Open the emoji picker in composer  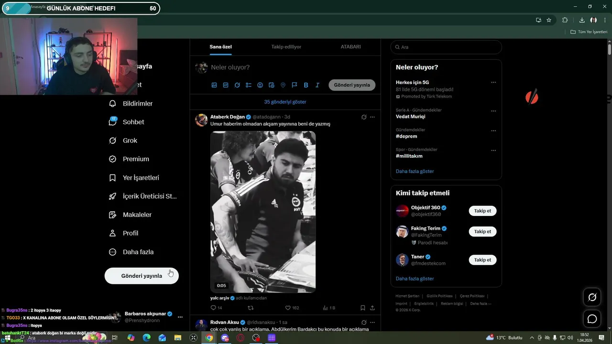[260, 85]
